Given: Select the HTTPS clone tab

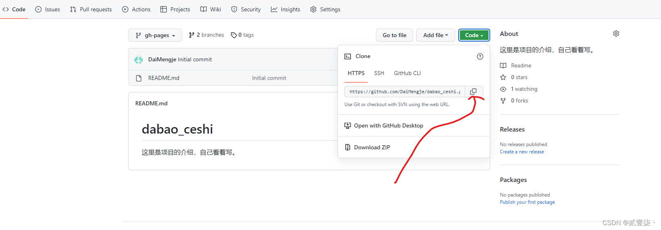Looking at the screenshot, I should tap(356, 73).
